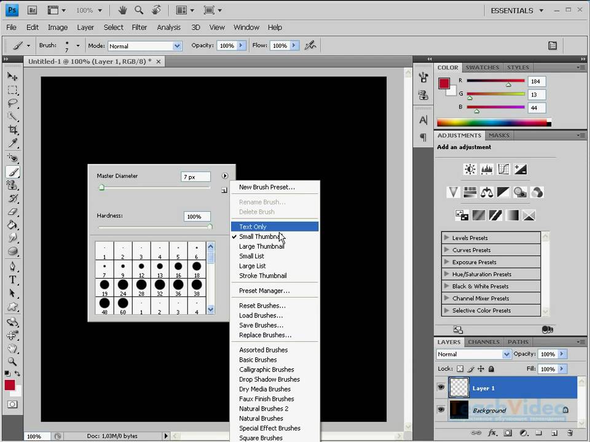Click the Zoom tool in the toolbox
The width and height of the screenshot is (590, 442).
pyautogui.click(x=12, y=362)
